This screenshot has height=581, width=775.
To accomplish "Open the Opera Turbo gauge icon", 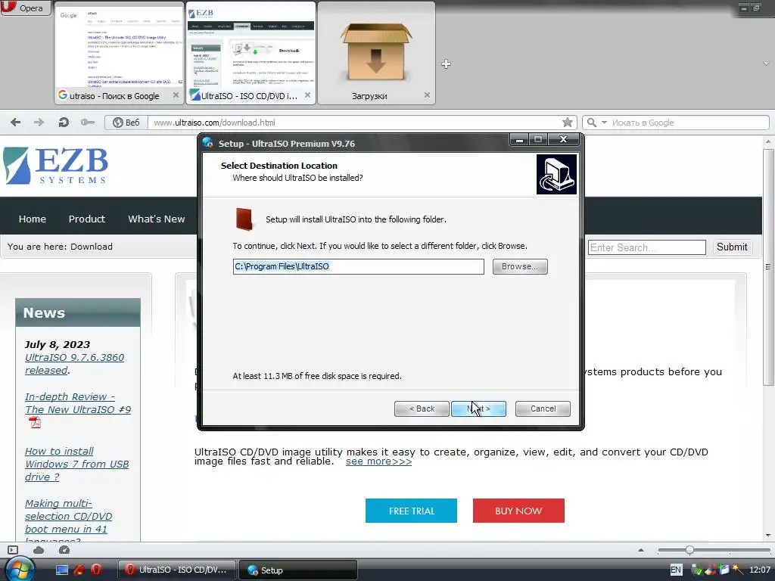I will [x=64, y=550].
